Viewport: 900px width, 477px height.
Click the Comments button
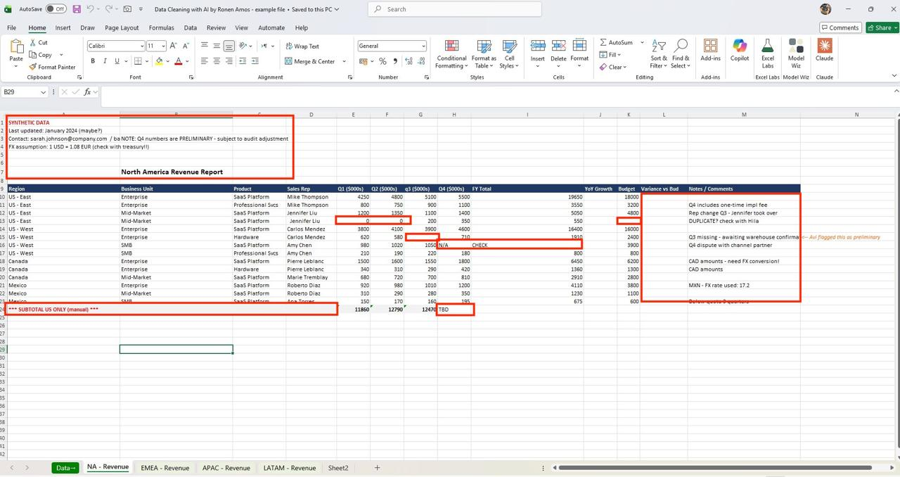pos(840,27)
